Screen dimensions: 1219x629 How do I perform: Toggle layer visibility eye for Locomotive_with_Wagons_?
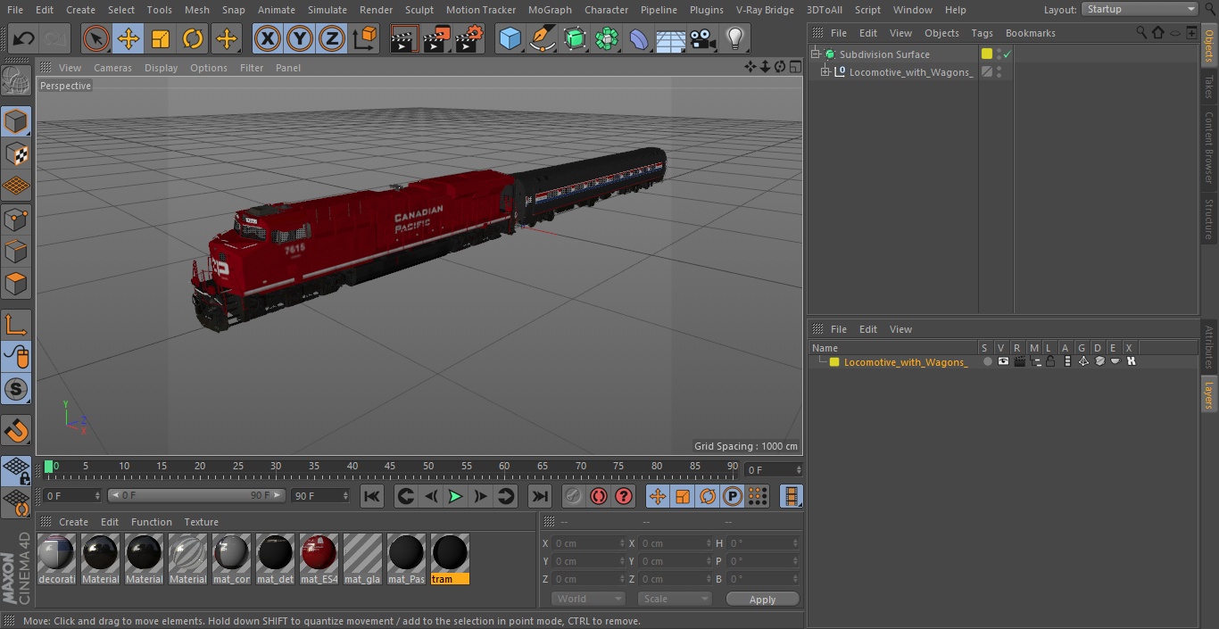[x=1003, y=361]
